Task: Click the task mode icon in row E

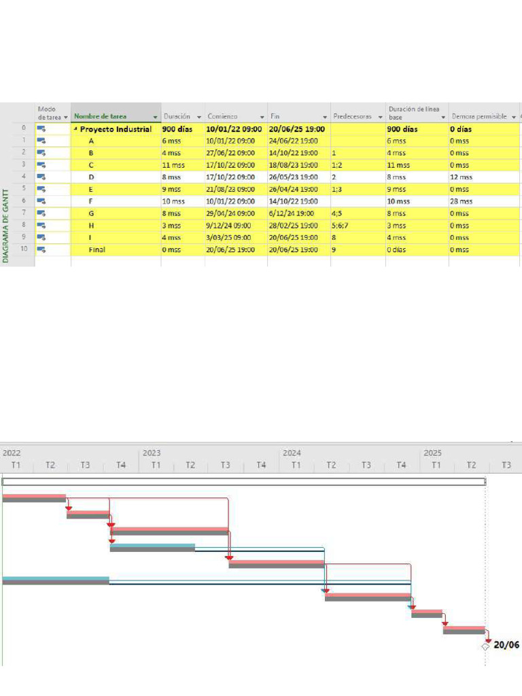Action: (x=41, y=189)
